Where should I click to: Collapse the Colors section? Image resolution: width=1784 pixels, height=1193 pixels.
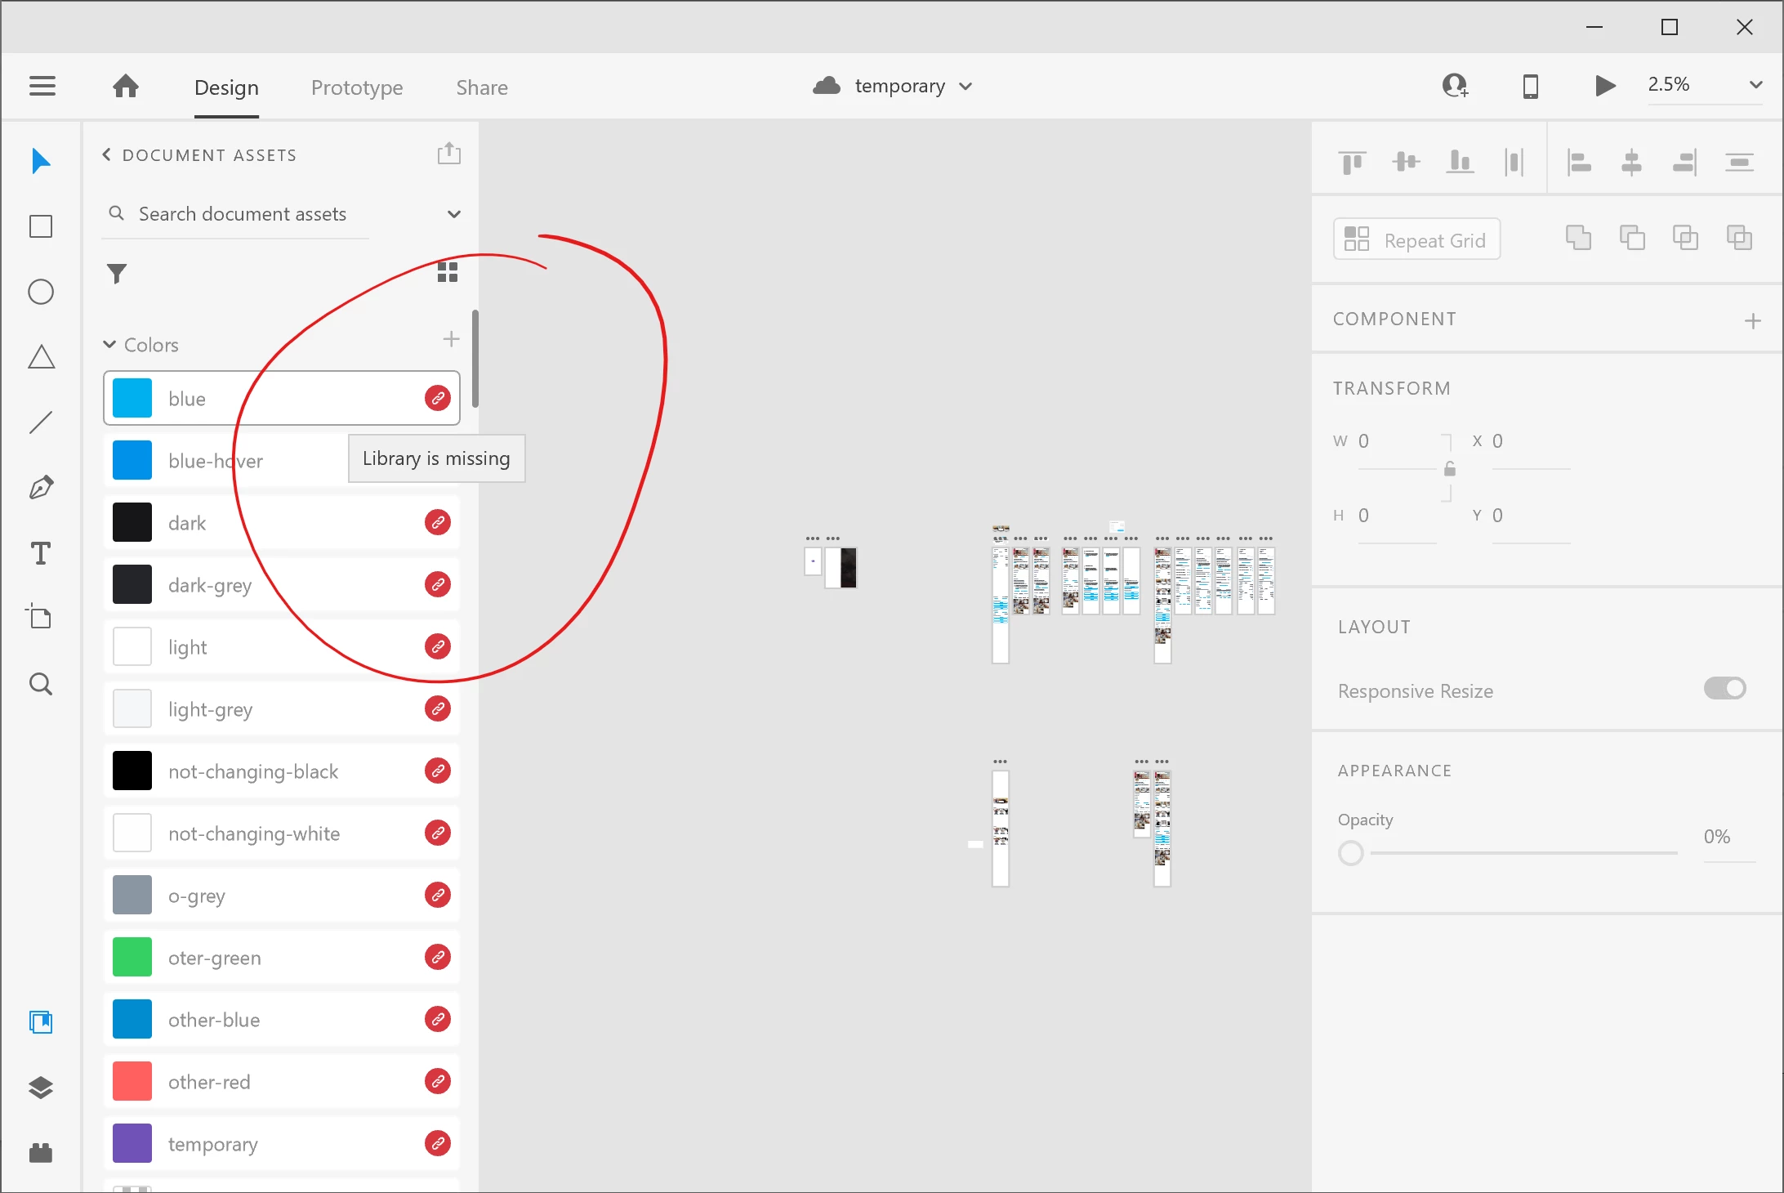pos(109,345)
